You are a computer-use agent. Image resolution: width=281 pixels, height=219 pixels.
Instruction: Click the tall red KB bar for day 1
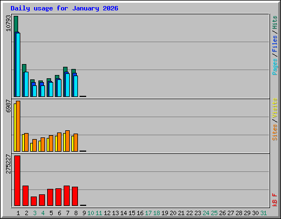click(17, 181)
